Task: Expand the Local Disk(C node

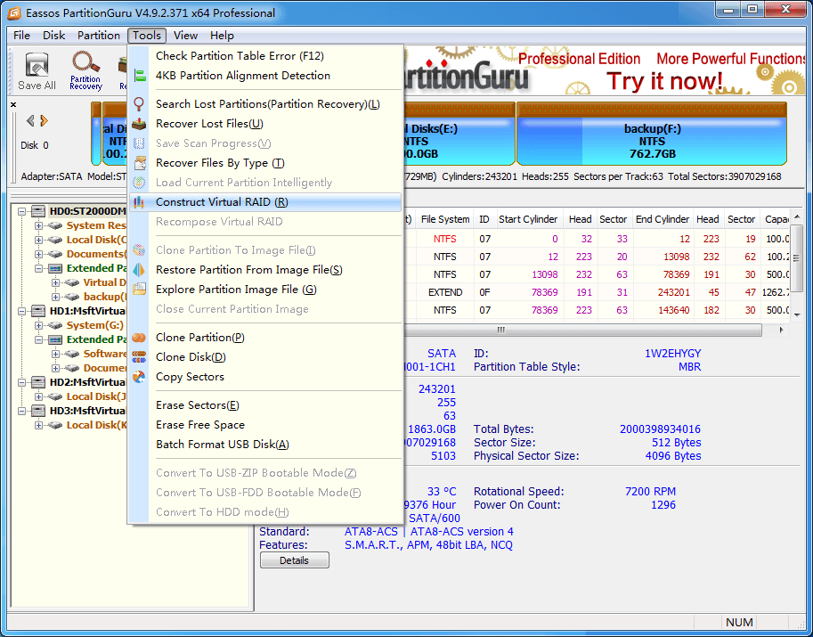Action: pyautogui.click(x=38, y=241)
